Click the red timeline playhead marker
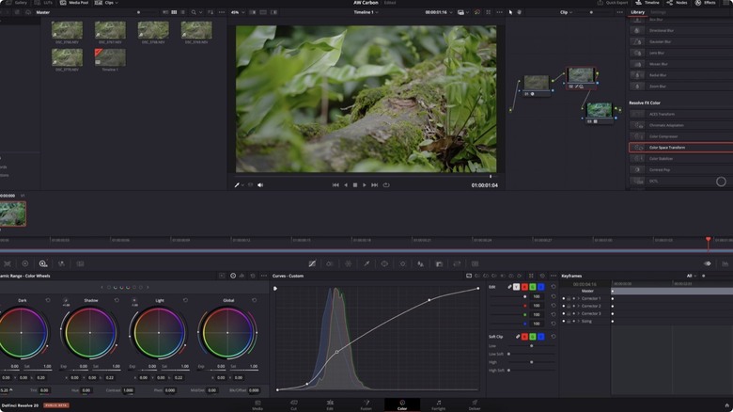Screen dimensions: 733x412 click(709, 240)
